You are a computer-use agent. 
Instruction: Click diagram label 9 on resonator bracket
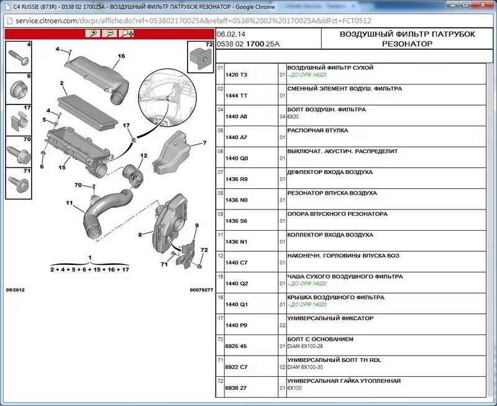coord(197,226)
